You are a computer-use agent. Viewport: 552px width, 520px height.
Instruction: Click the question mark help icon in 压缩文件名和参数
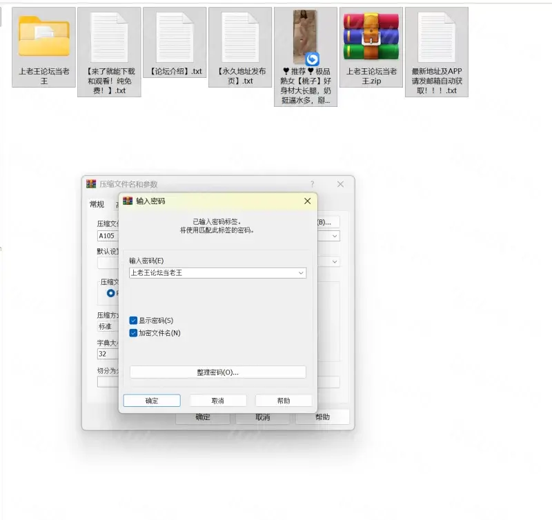tap(312, 184)
